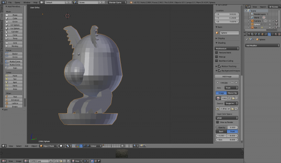Add the Monkey mesh
The width and height of the screenshot is (281, 163).
[x=14, y=46]
